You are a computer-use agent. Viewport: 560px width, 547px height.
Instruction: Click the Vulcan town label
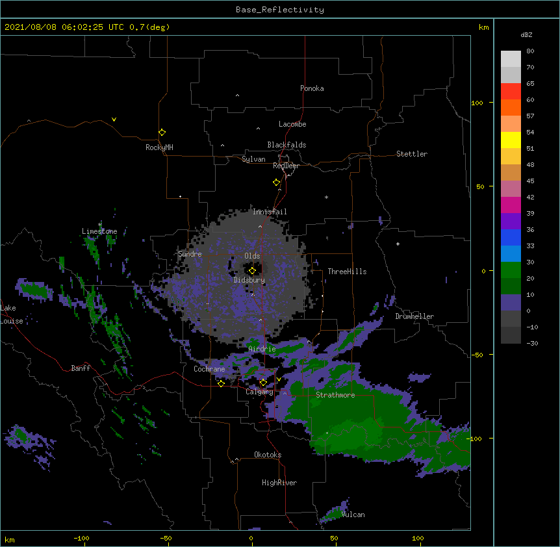353,515
